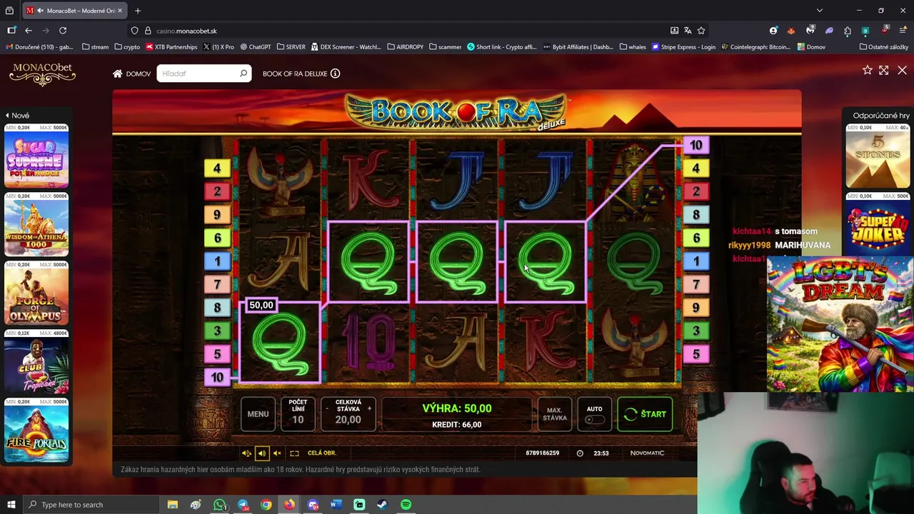Close the game with X icon

902,70
